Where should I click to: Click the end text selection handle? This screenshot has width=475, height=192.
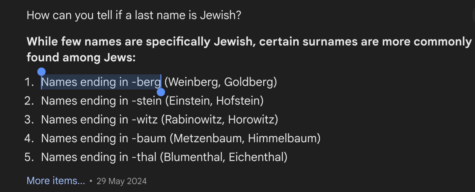[x=161, y=92]
